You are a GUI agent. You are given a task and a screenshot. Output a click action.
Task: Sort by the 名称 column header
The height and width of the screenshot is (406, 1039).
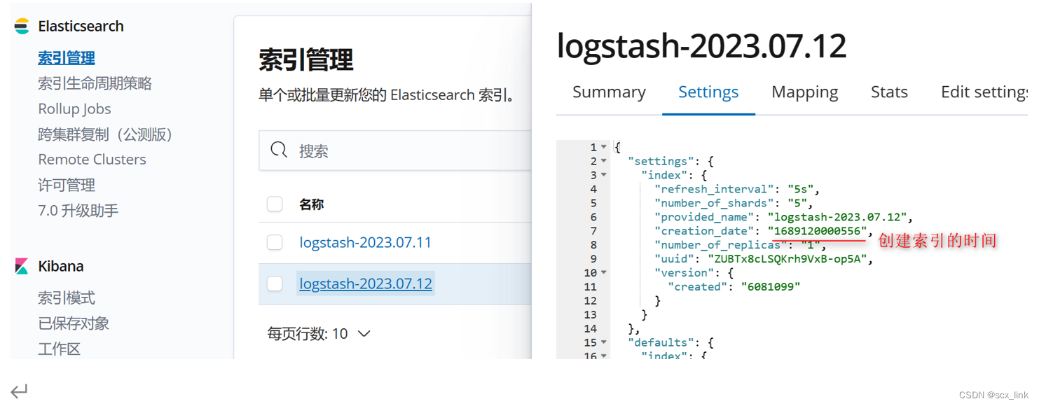coord(312,204)
